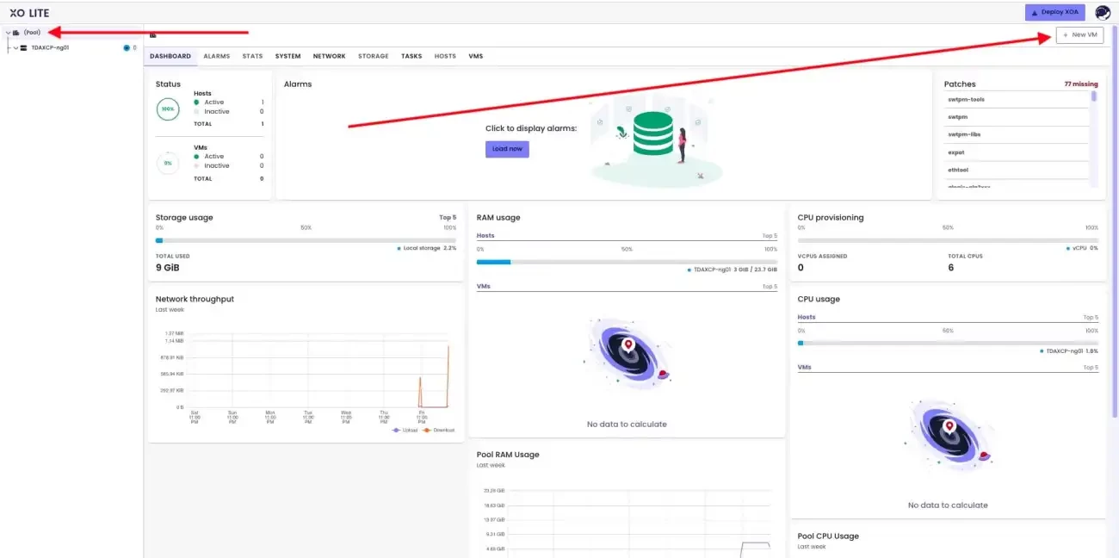Select the swtpm-tools patch entry

point(967,99)
